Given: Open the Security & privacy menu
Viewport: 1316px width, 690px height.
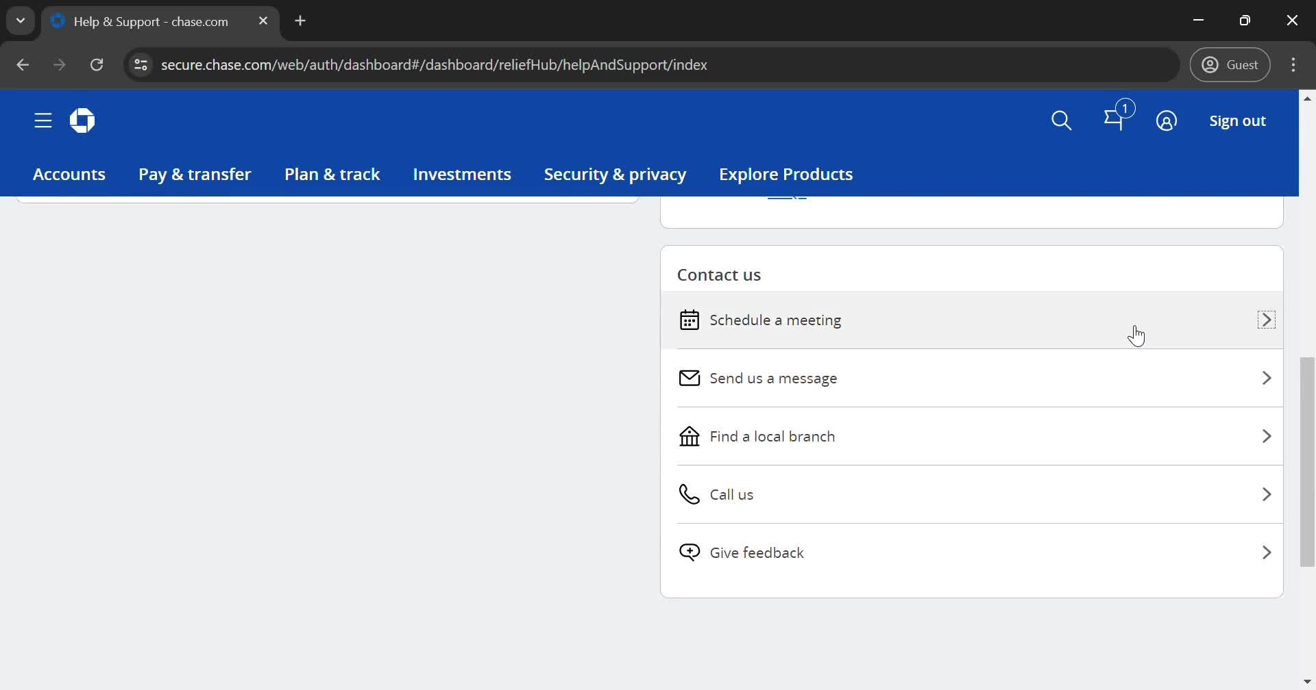Looking at the screenshot, I should (615, 174).
